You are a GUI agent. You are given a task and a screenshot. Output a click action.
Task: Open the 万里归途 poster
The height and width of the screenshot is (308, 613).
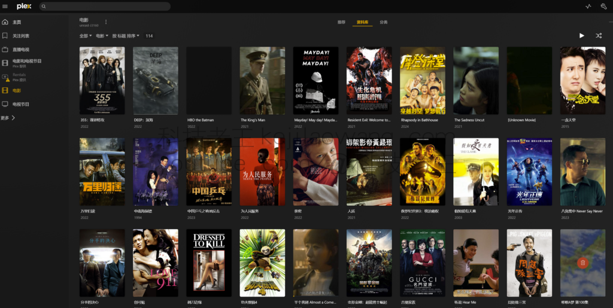point(102,172)
